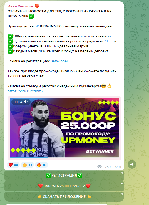The height and width of the screenshot is (205, 149).
Task: Click the РЕГИСТРАЦИЯ button
Action: pyautogui.click(x=64, y=175)
